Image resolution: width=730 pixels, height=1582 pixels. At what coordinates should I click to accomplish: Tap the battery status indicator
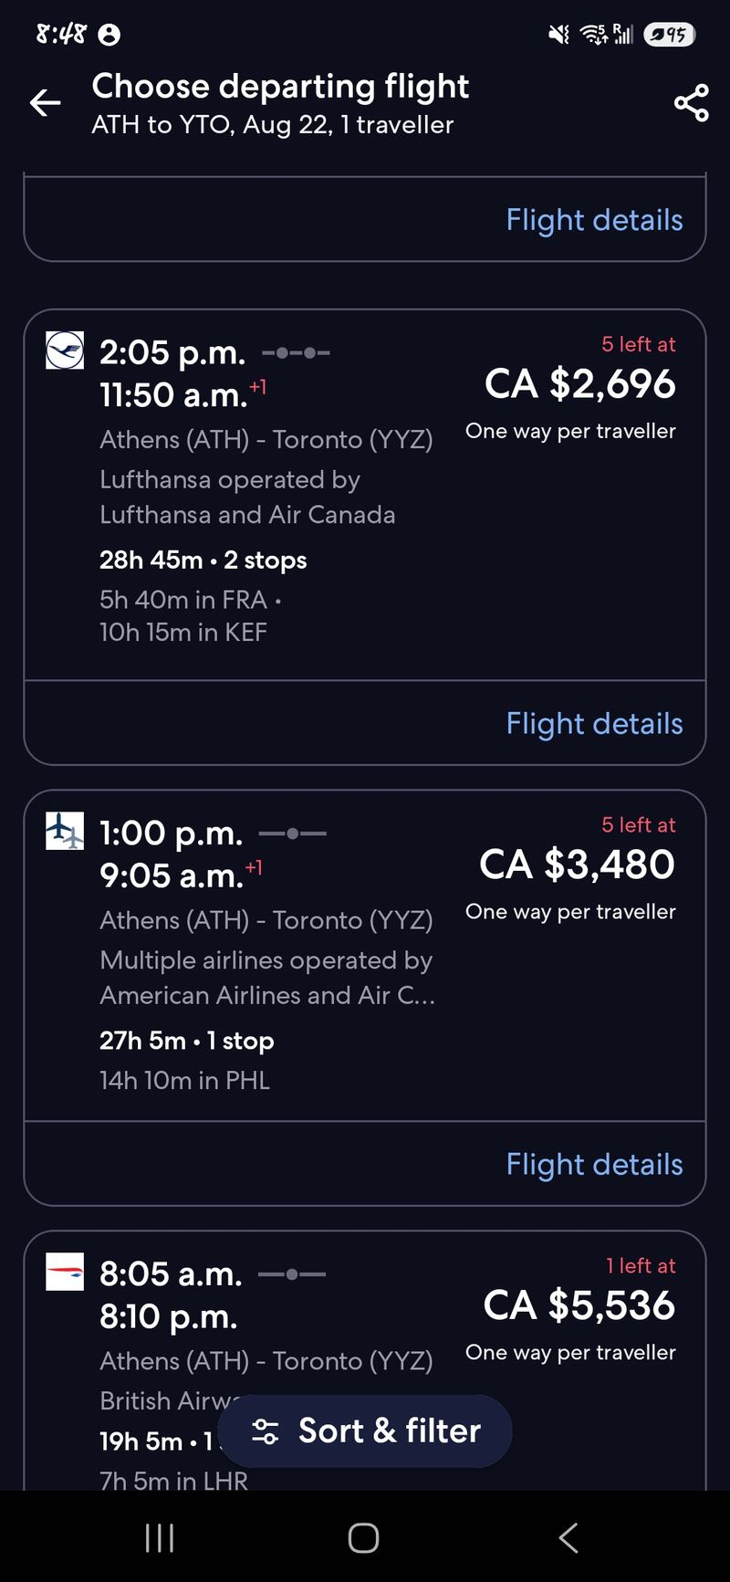coord(669,35)
